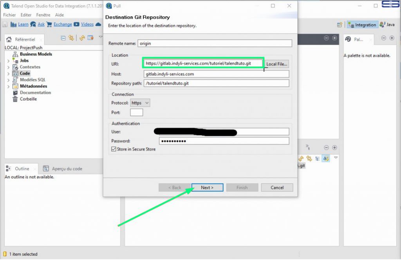Click the Documentation book icon
Screen dimensions: 401x260
point(15,93)
